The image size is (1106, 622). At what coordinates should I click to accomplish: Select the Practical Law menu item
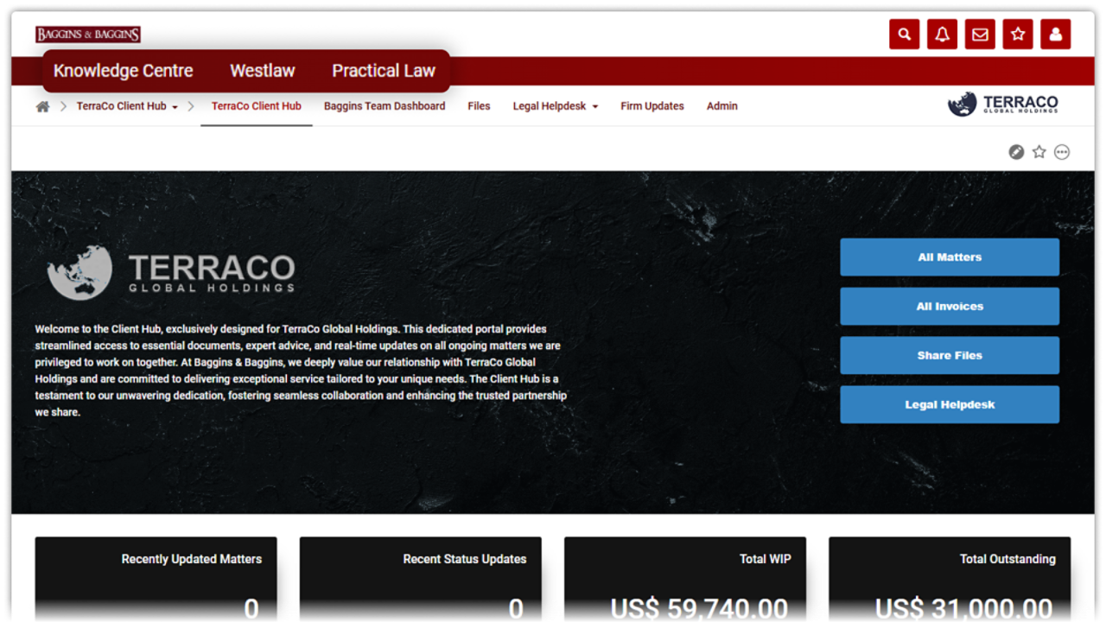[384, 71]
